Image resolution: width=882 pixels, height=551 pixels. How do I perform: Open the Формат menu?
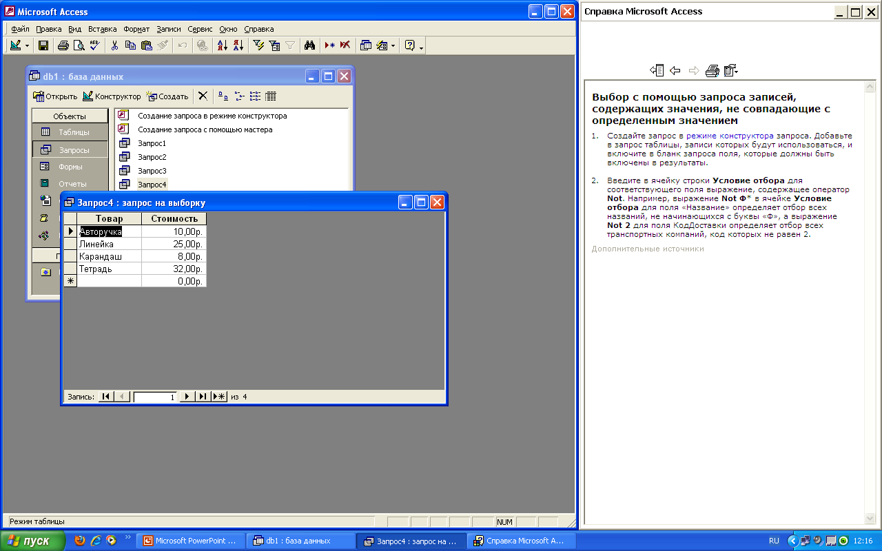136,29
